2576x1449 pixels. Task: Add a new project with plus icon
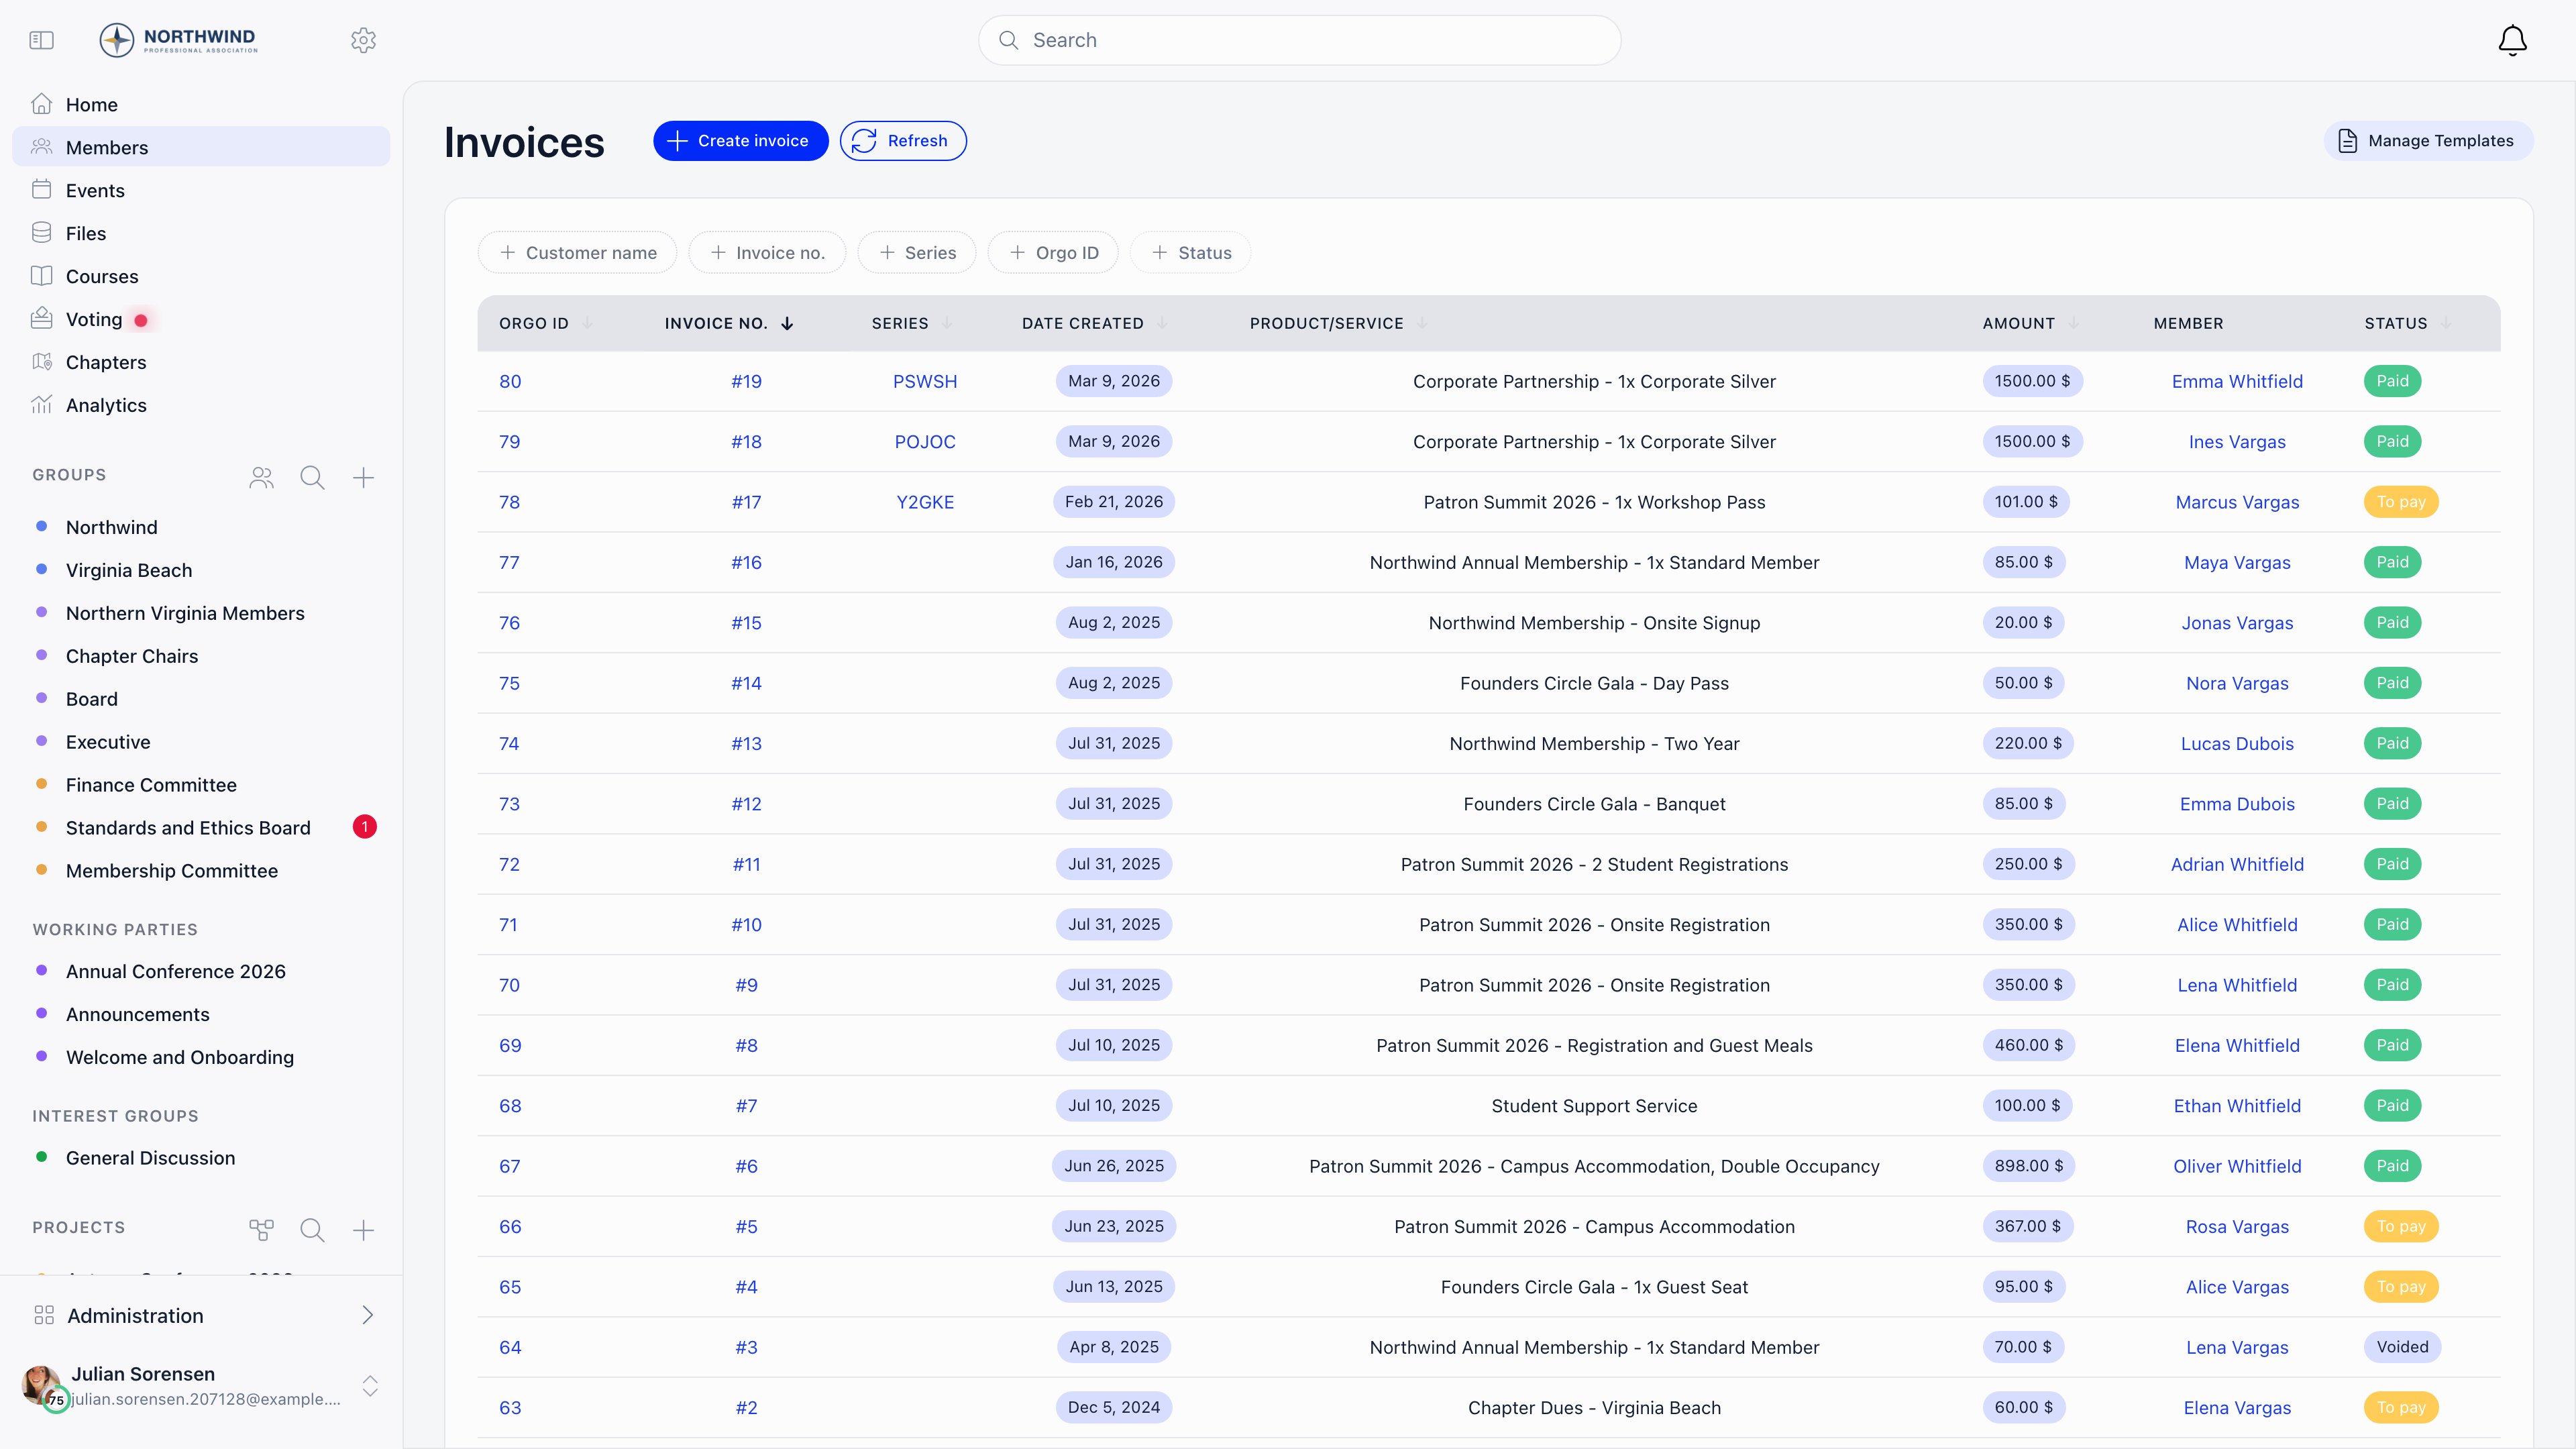[363, 1230]
